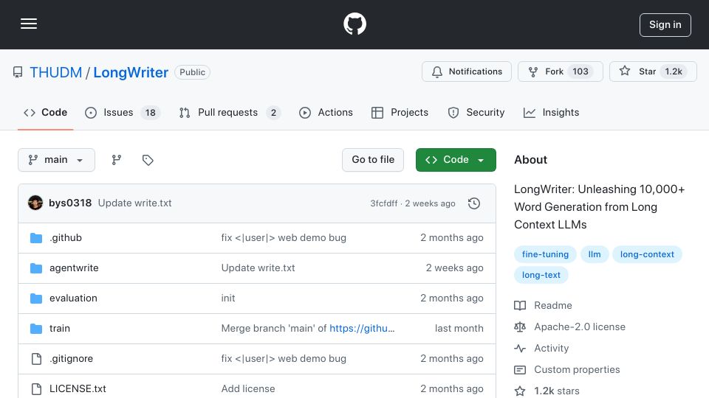
Task: Open latest commit message Update write.txt
Action: coord(134,203)
